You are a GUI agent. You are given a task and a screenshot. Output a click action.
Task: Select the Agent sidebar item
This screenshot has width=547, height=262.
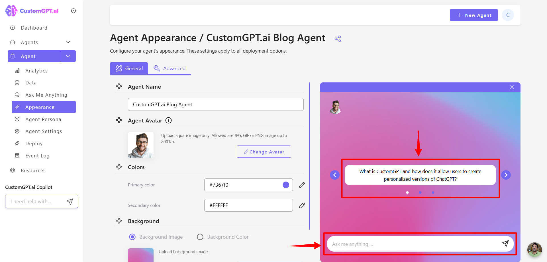tap(34, 56)
